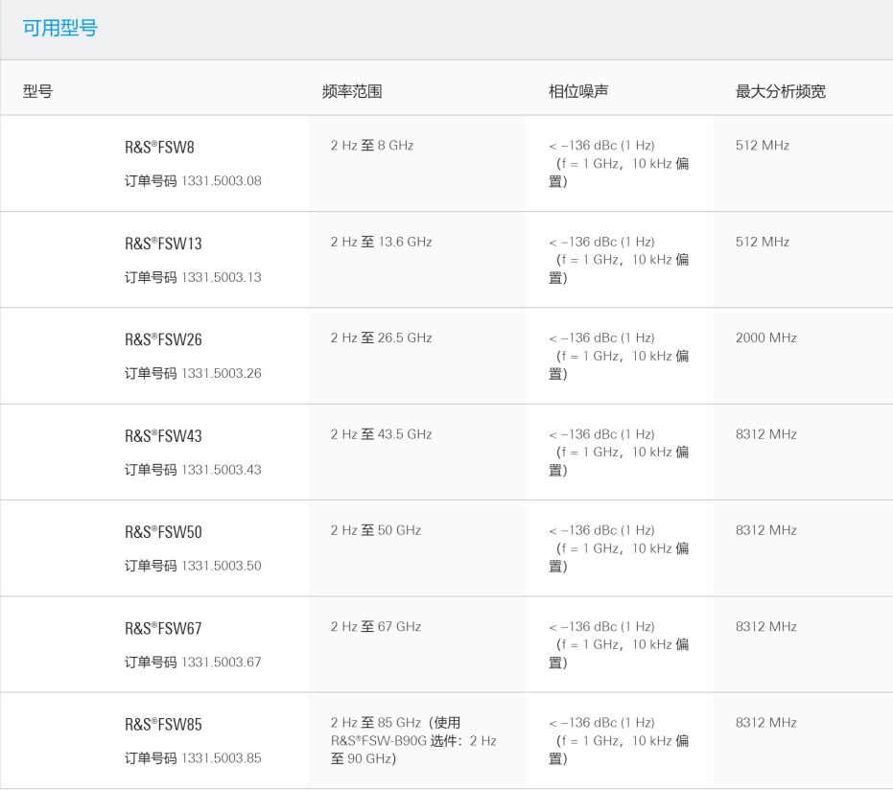
Task: Click FSW85 phase noise value
Action: point(619,741)
